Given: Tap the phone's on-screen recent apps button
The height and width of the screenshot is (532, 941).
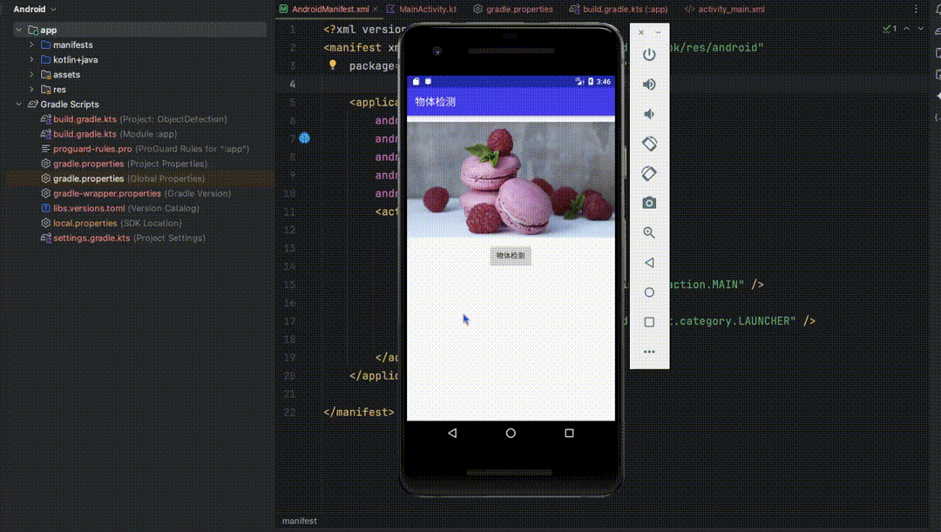Looking at the screenshot, I should tap(569, 433).
